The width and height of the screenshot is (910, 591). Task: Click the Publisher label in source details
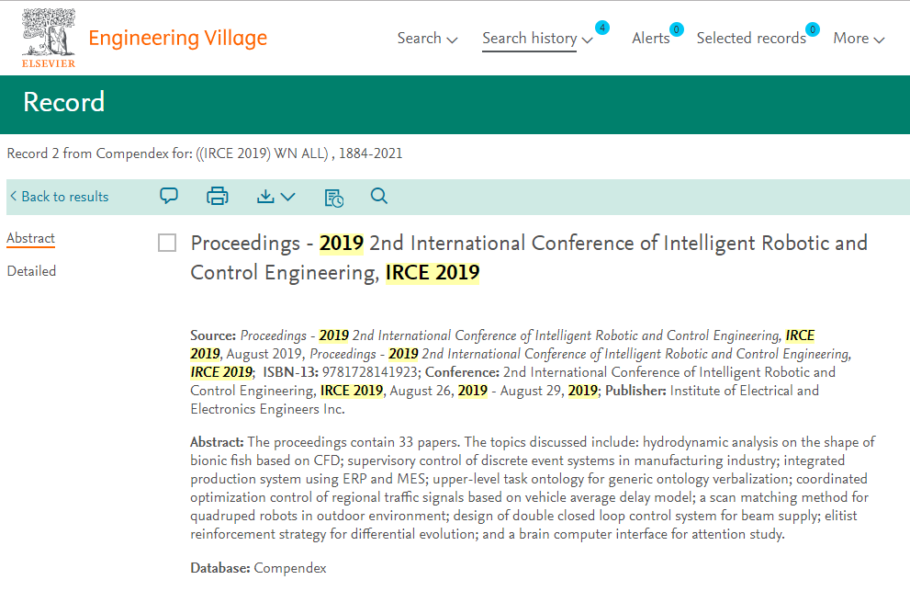click(x=635, y=391)
